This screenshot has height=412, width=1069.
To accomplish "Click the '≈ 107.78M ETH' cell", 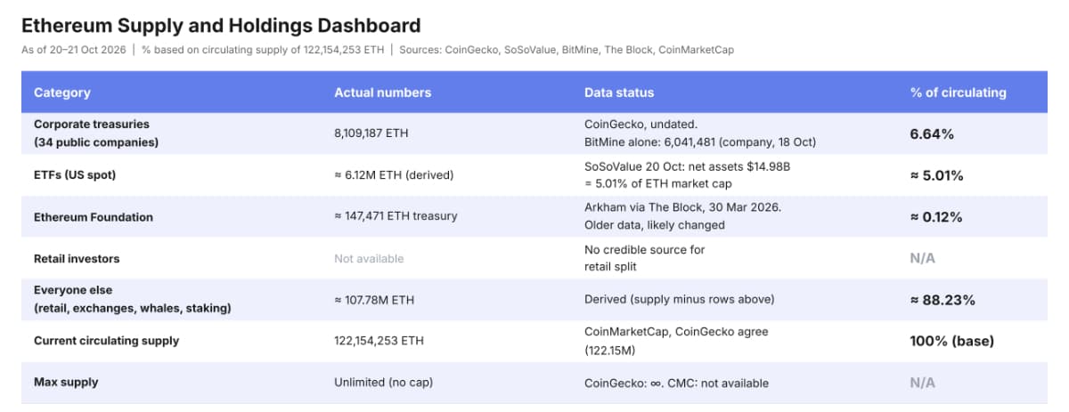I will pos(374,300).
